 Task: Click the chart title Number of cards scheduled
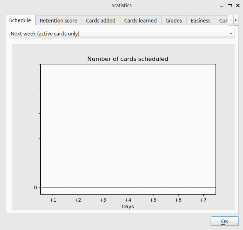tap(128, 59)
